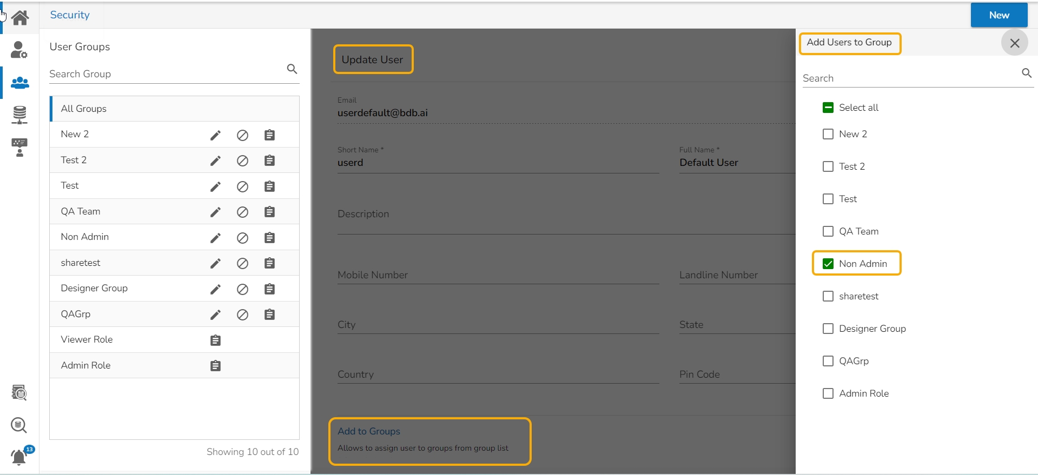Close the Add Users to Group panel
This screenshot has width=1038, height=475.
1014,43
